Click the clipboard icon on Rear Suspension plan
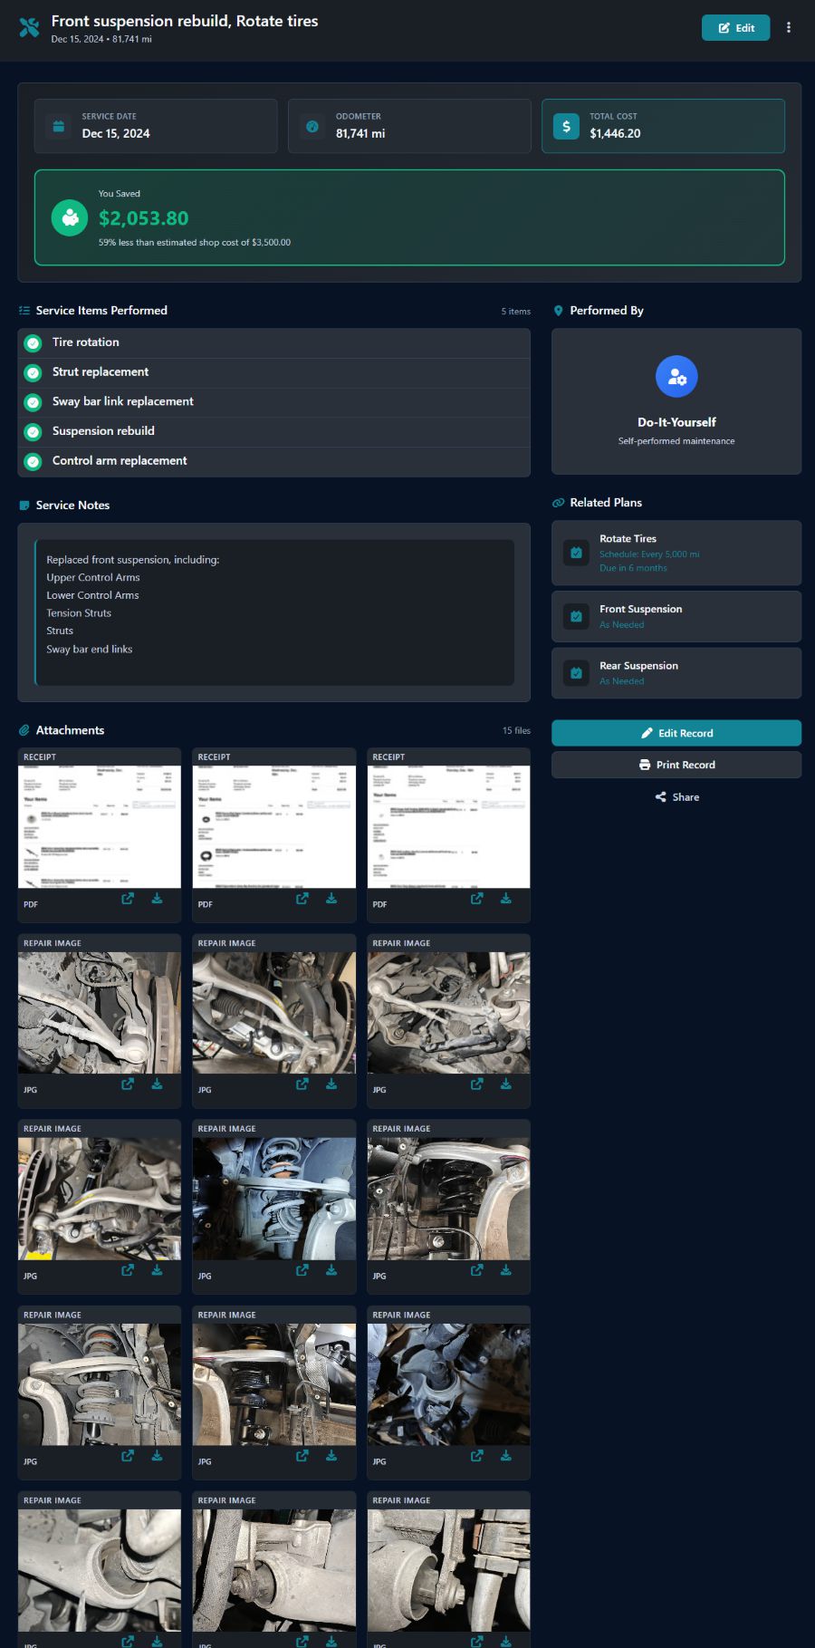 pyautogui.click(x=576, y=673)
